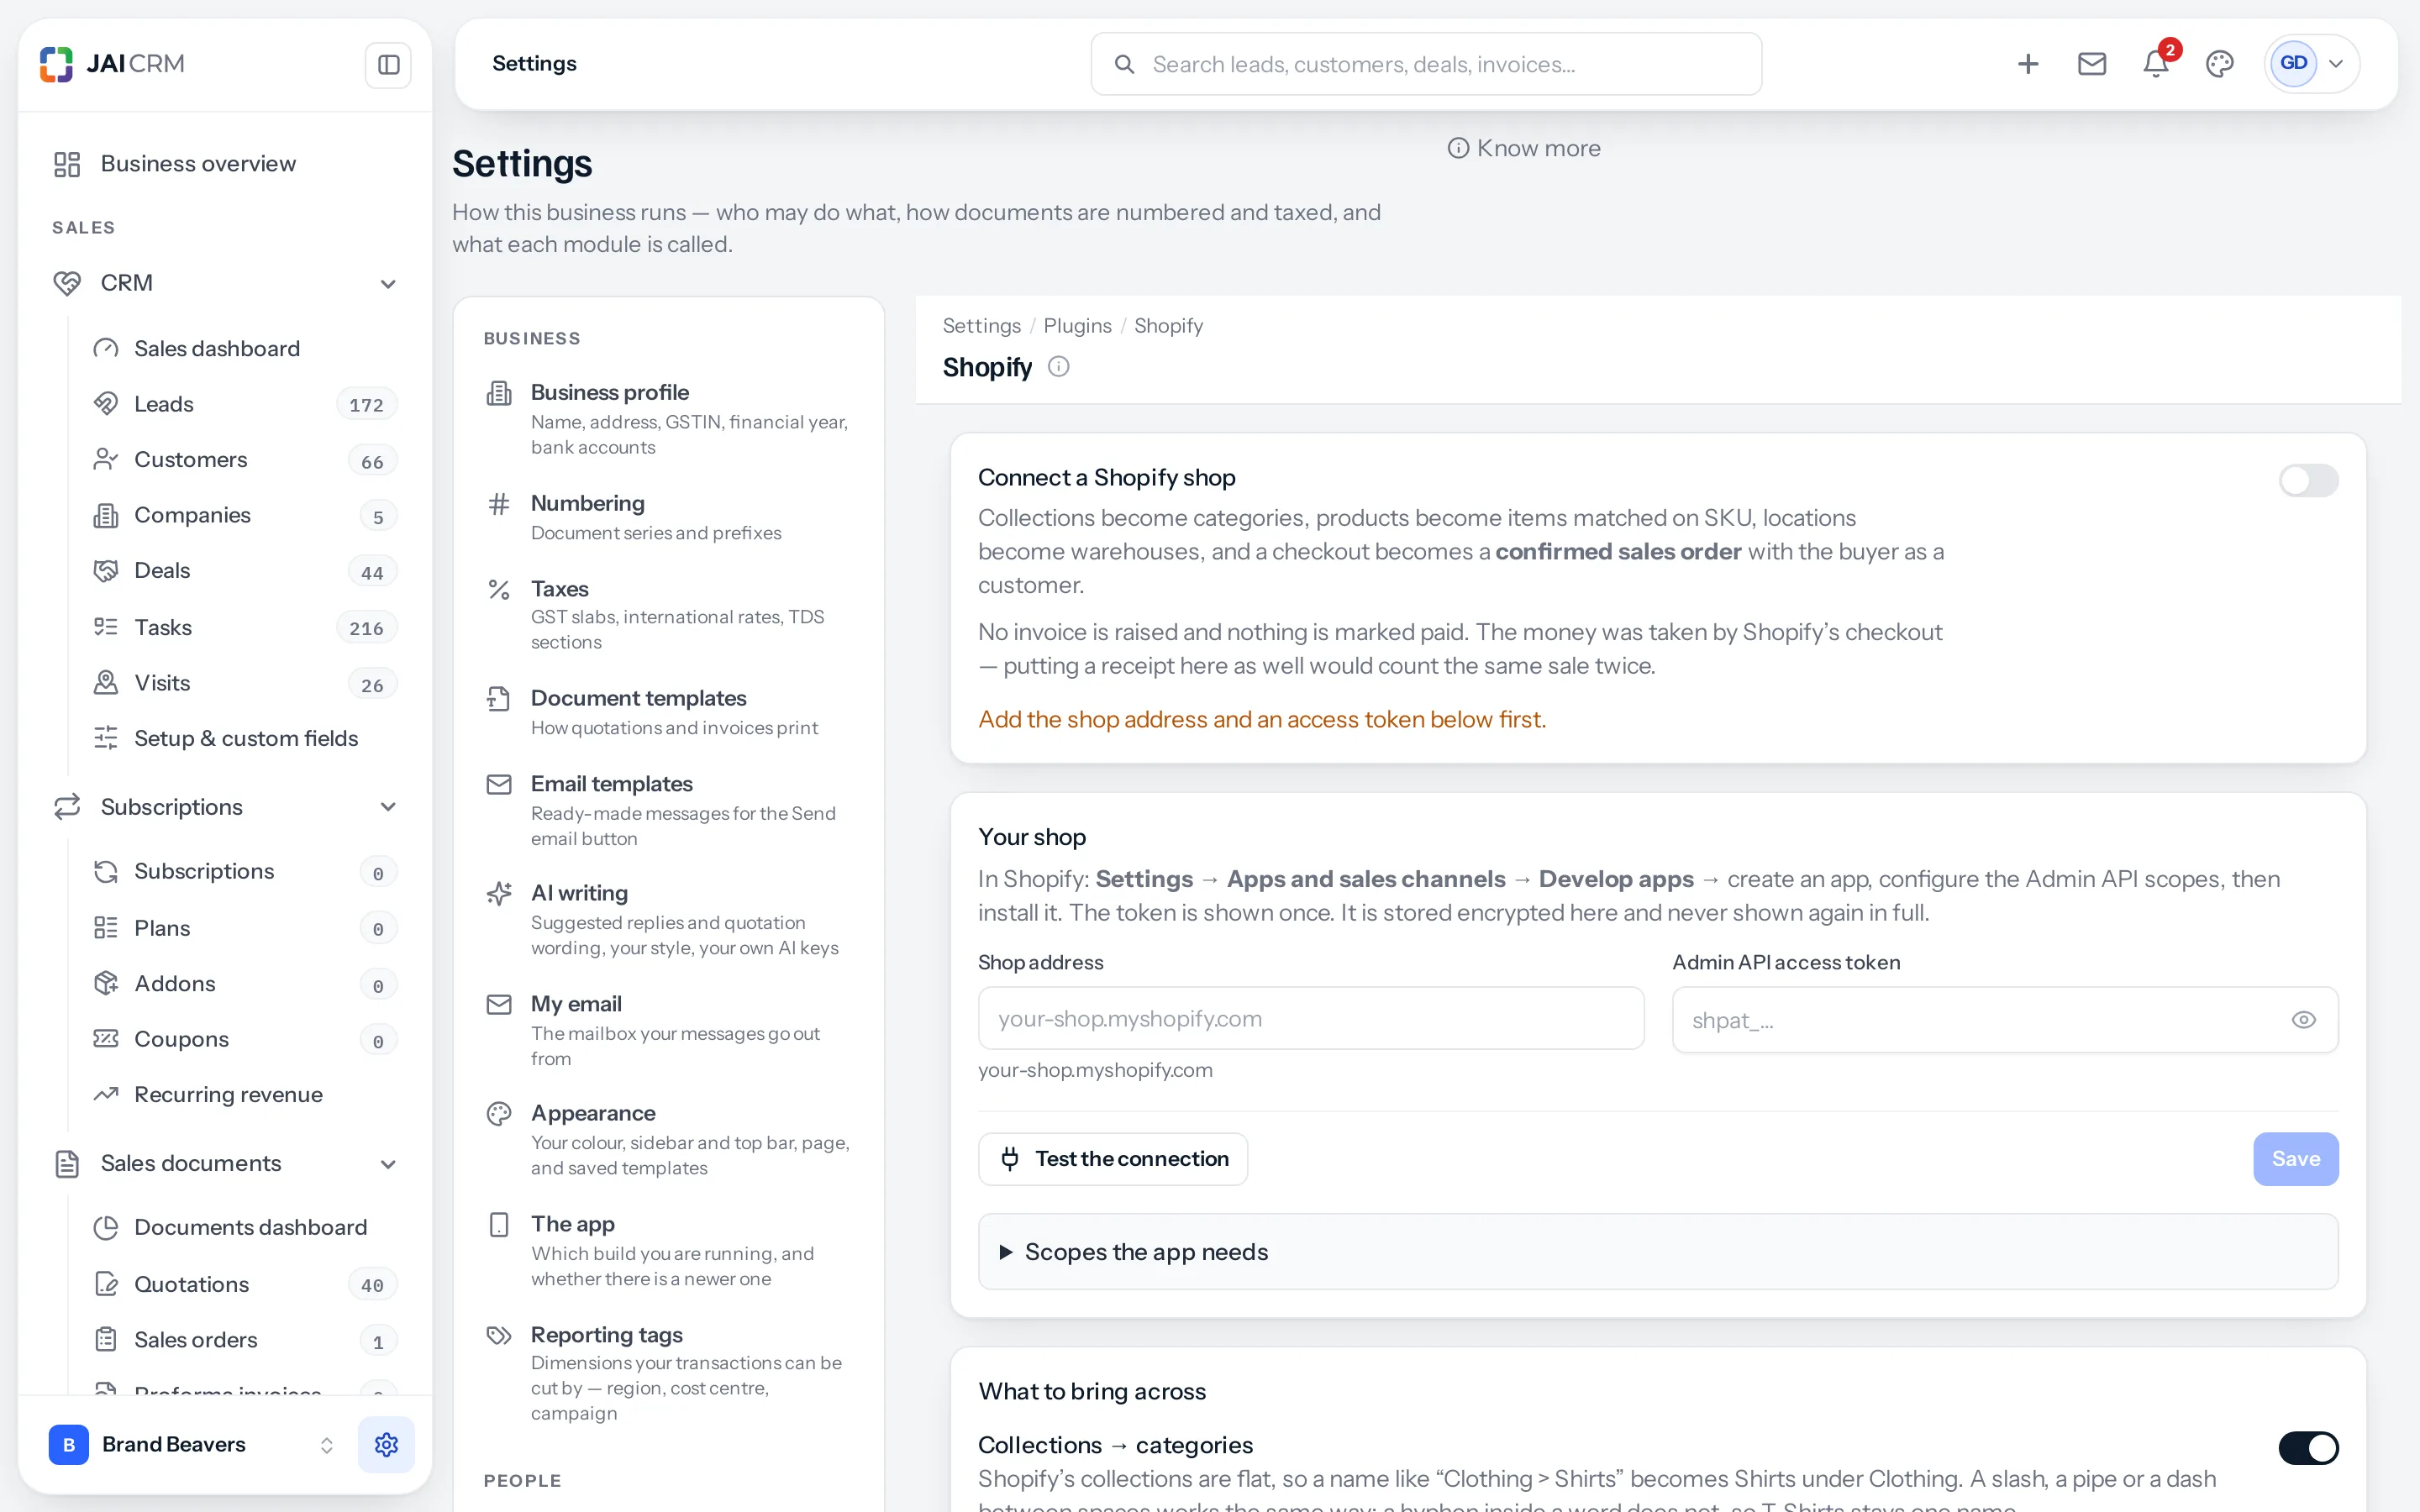Focus the search leads, customers box
The width and height of the screenshot is (2420, 1512).
click(x=1426, y=64)
